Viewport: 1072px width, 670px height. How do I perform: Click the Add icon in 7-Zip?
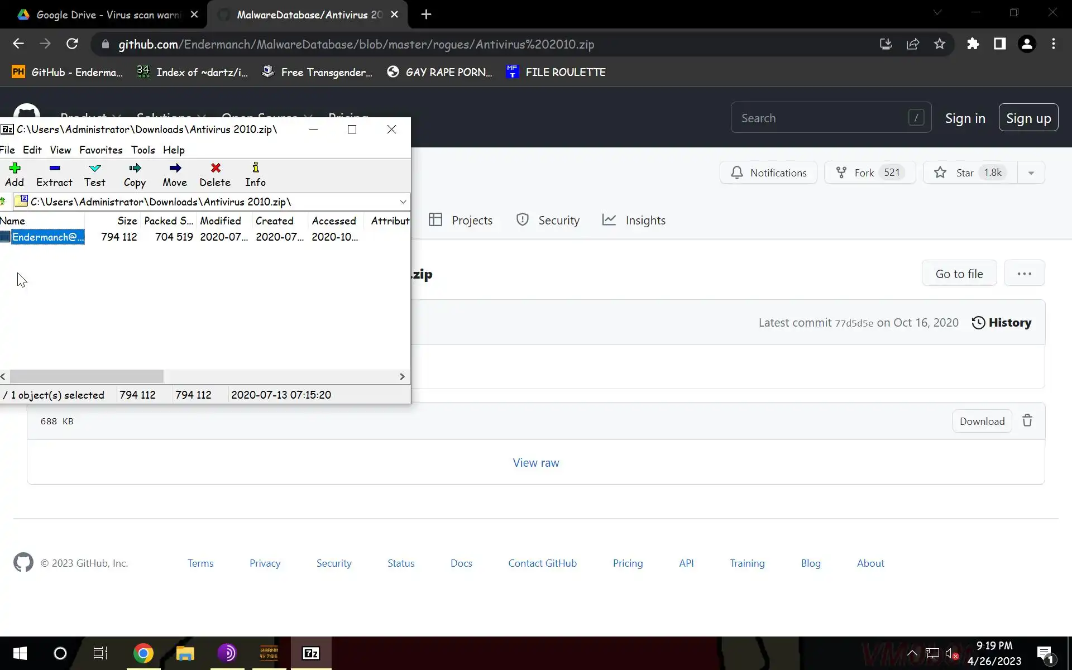pos(15,169)
